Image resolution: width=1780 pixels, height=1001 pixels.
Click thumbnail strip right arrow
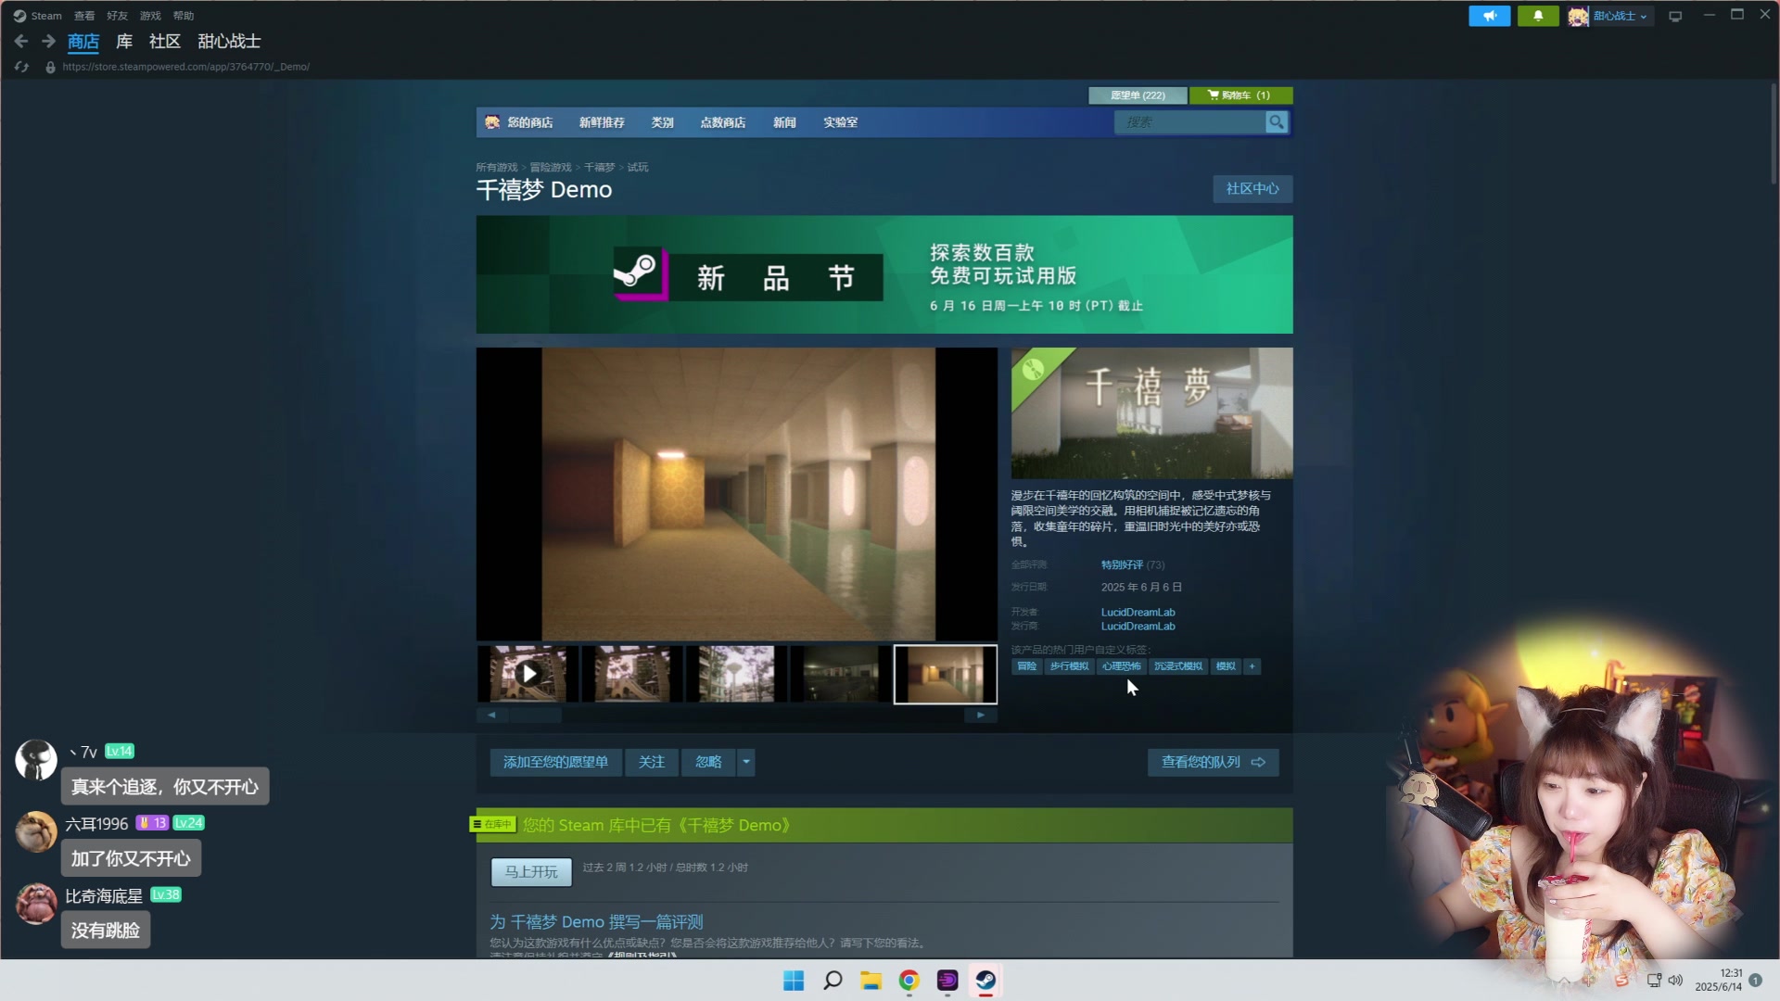coord(981,715)
